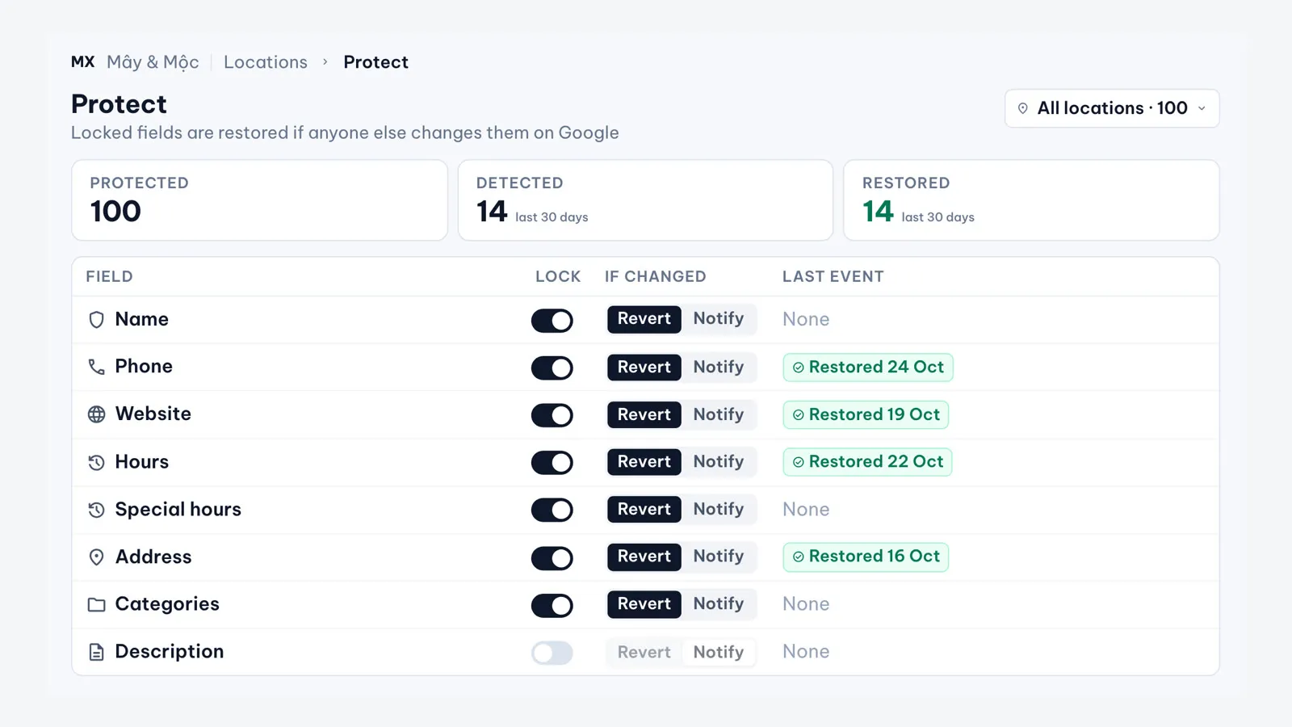Turn off the Website lock toggle

(552, 415)
